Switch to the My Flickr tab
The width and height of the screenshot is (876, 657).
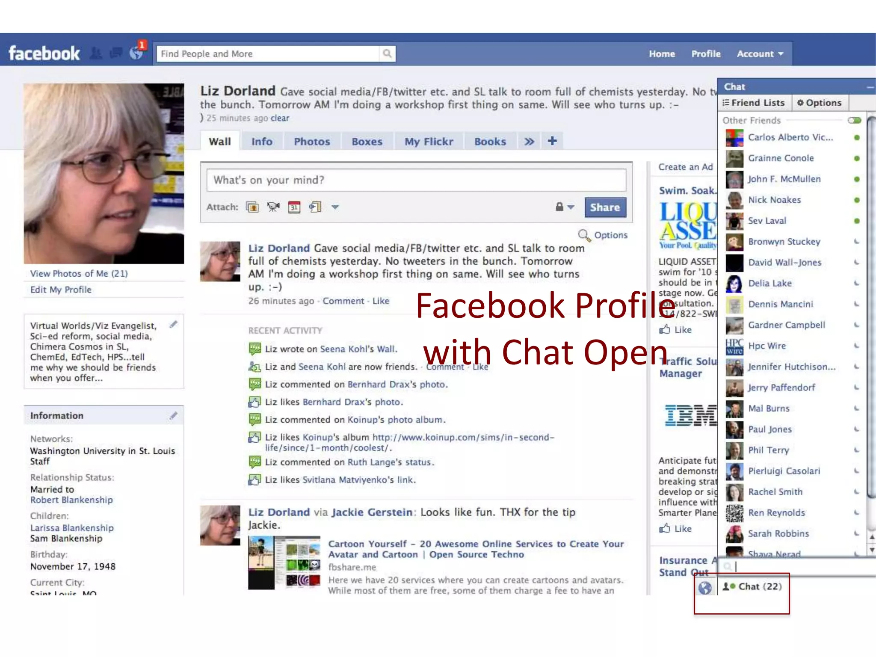tap(429, 141)
